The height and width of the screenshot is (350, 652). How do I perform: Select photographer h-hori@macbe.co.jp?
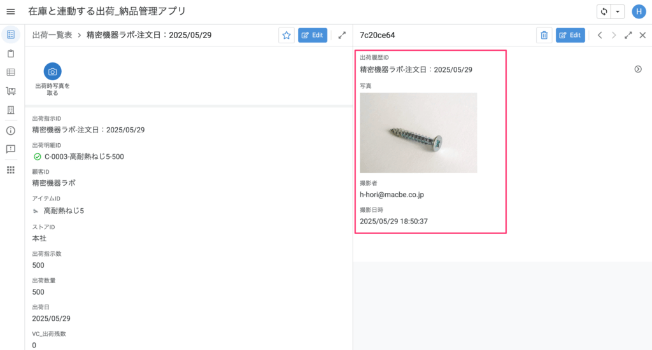[392, 195]
